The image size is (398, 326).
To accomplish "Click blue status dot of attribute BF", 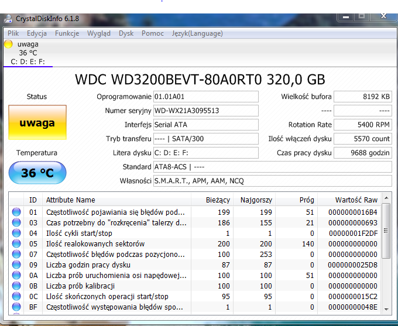I will (x=16, y=307).
